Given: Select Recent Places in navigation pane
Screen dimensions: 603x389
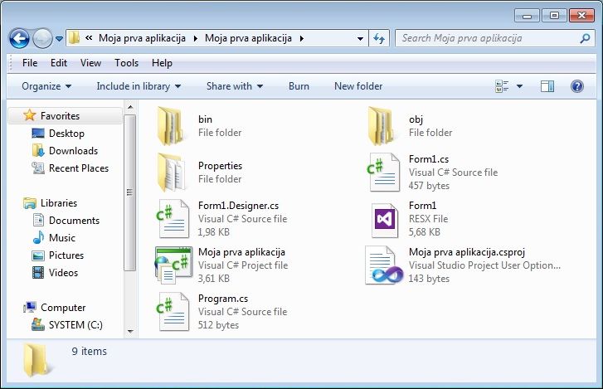Looking at the screenshot, I should click(x=79, y=168).
